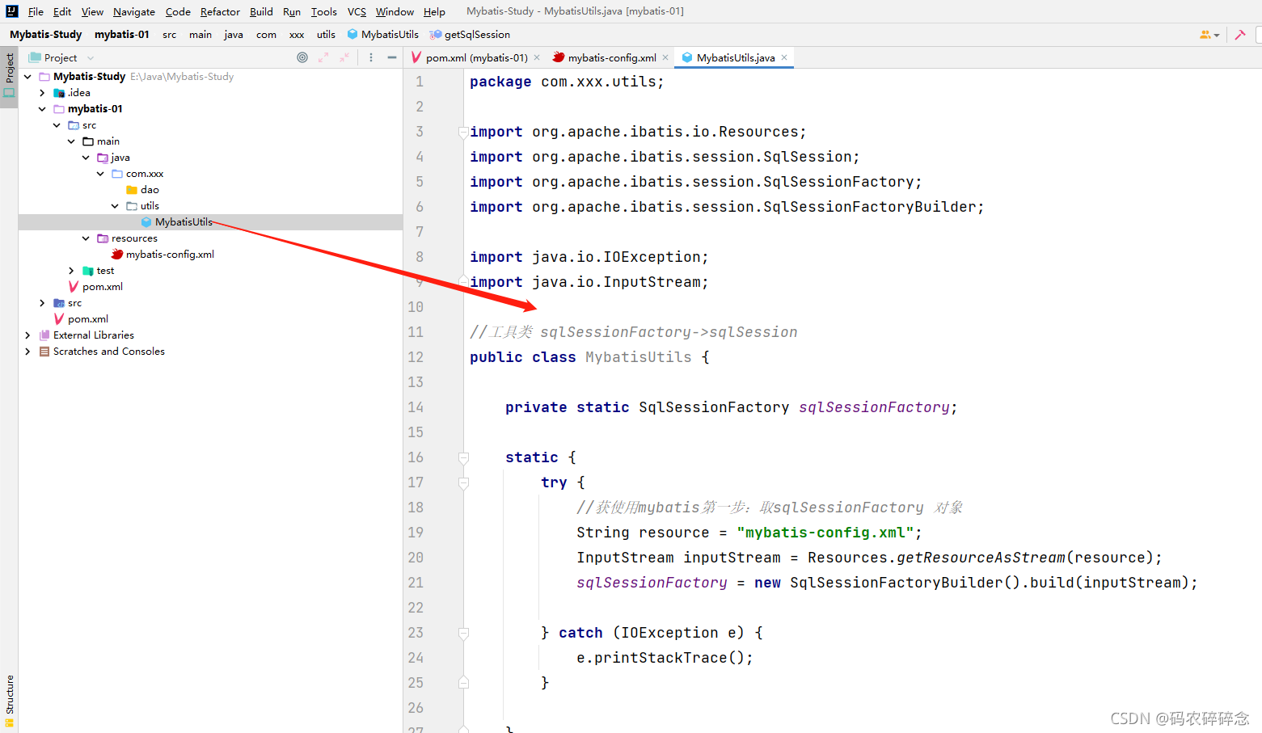Image resolution: width=1262 pixels, height=733 pixels.
Task: Select root-level pom.xml in project tree
Action: click(x=81, y=319)
